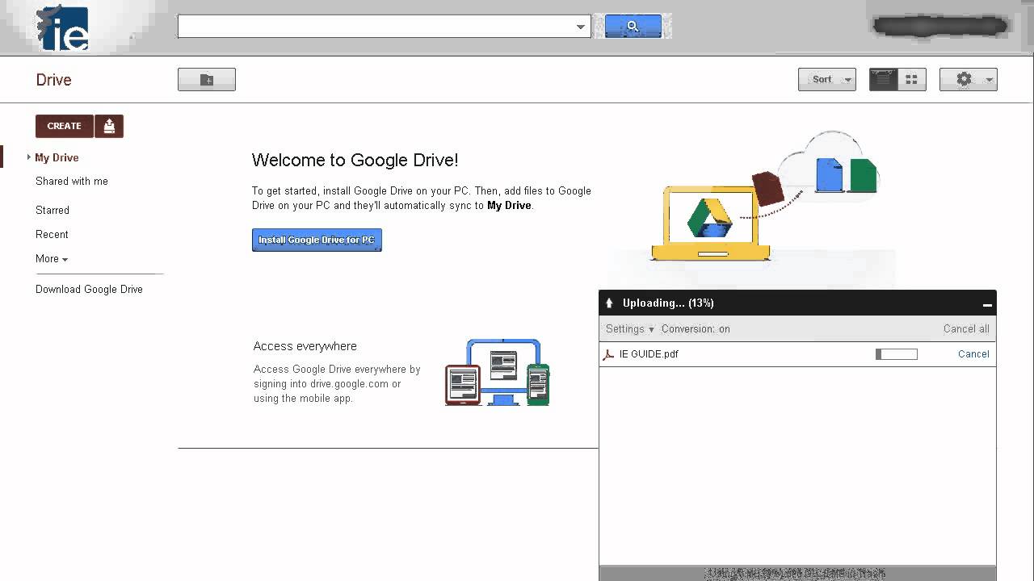Click the IE GUIDE.pdf file name
This screenshot has height=581, width=1034.
(x=649, y=354)
